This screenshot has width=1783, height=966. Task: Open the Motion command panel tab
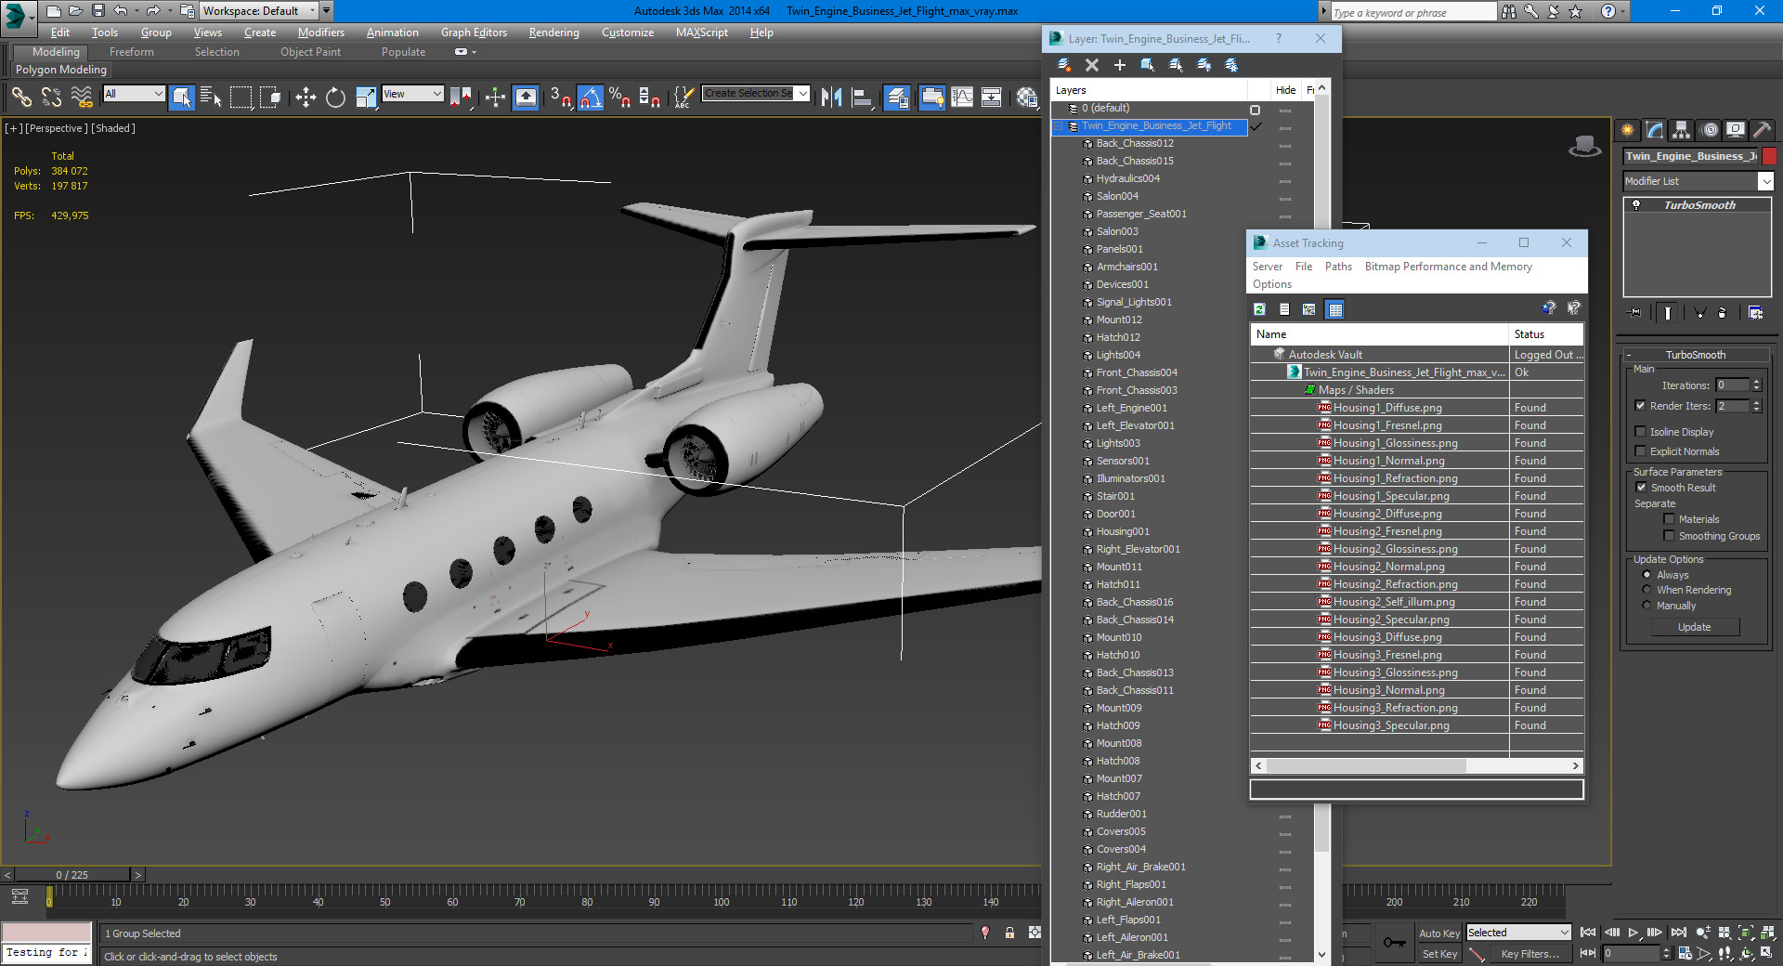1710,130
